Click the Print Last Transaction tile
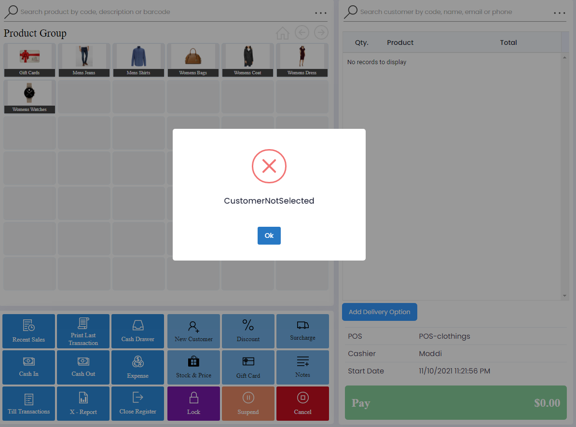The width and height of the screenshot is (576, 427). coord(83,331)
